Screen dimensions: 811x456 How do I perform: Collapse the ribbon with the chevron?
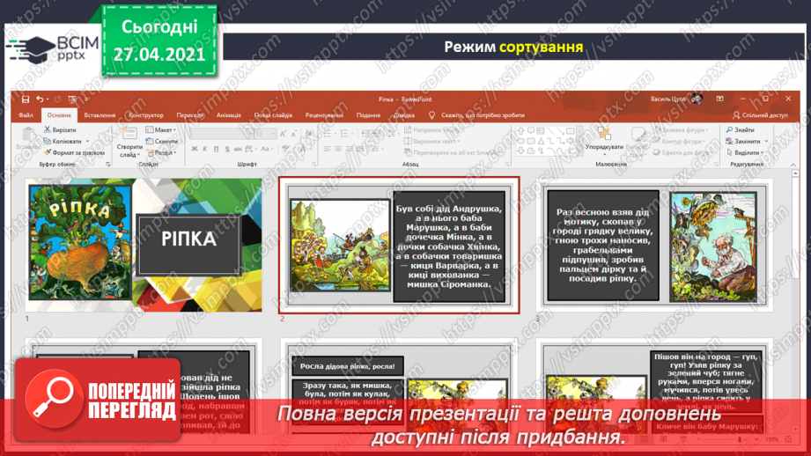(793, 165)
